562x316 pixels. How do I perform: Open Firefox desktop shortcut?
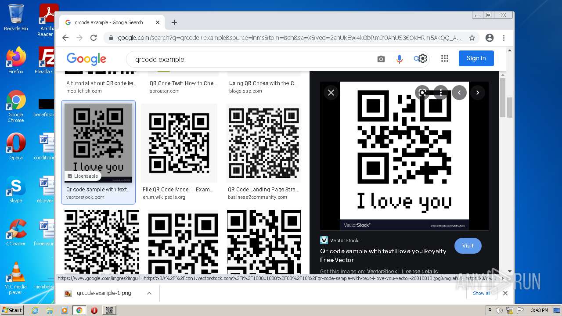tap(16, 61)
